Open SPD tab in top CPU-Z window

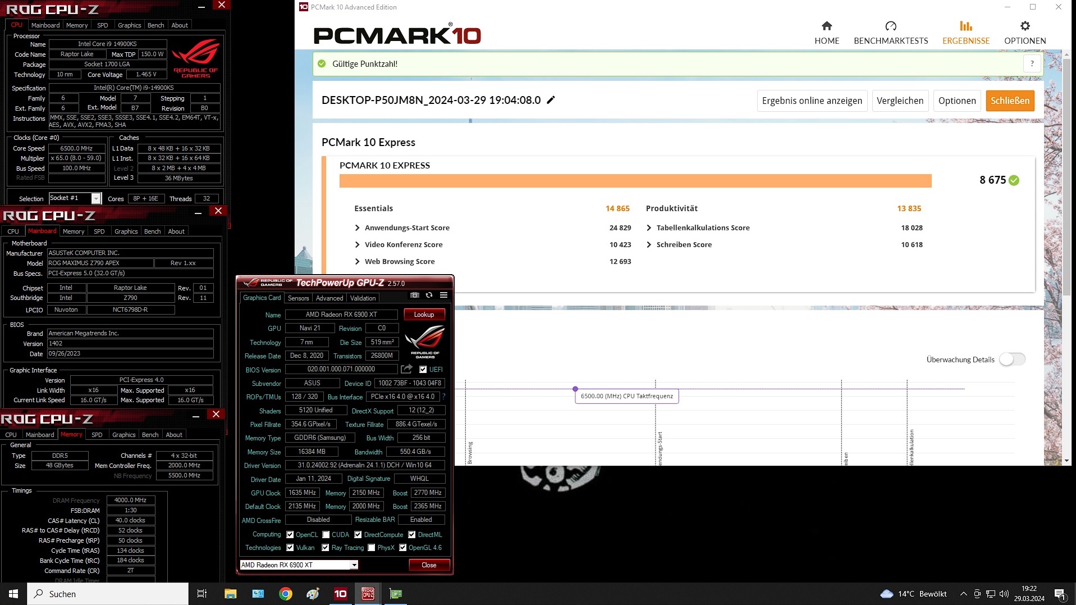pyautogui.click(x=103, y=25)
